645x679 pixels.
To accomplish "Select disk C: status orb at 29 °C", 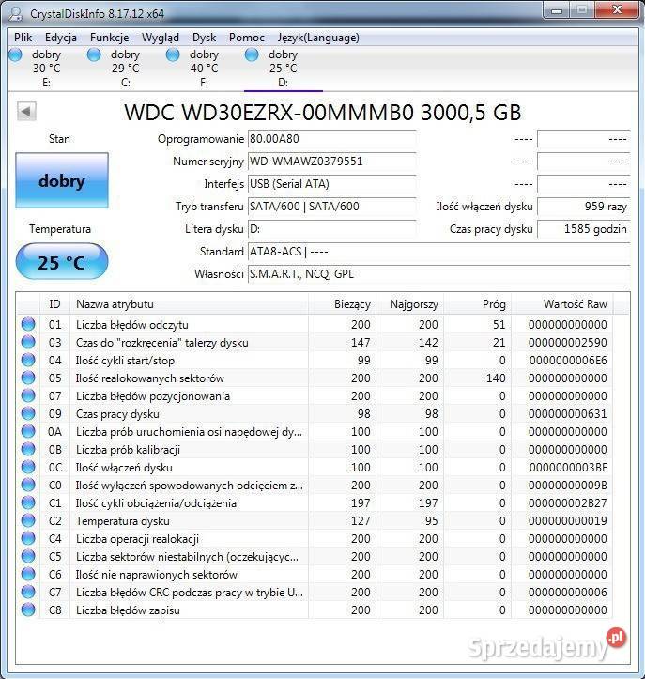I will 94,55.
